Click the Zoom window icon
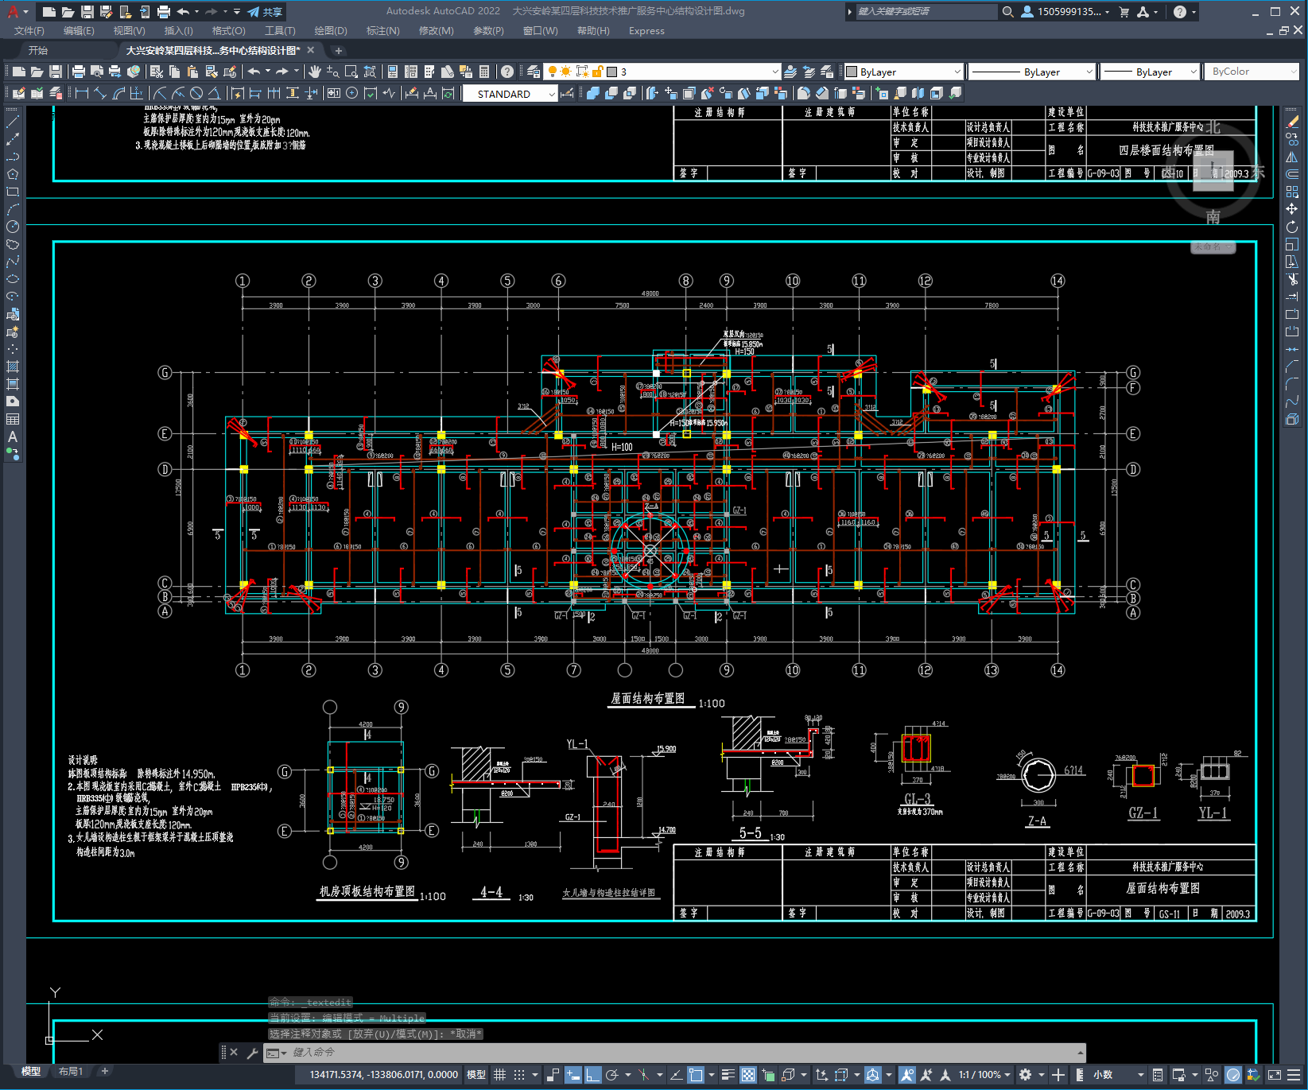The image size is (1308, 1090). 351,72
